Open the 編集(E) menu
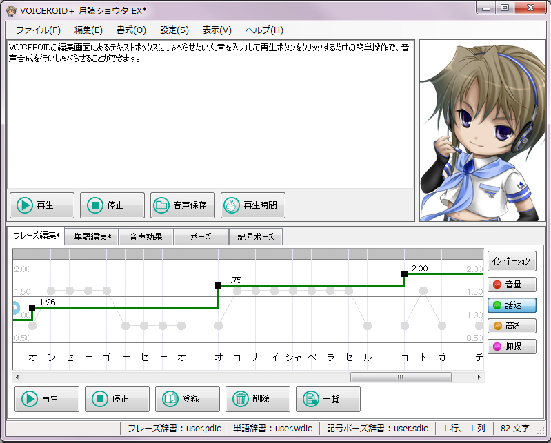The width and height of the screenshot is (551, 443). tap(88, 30)
